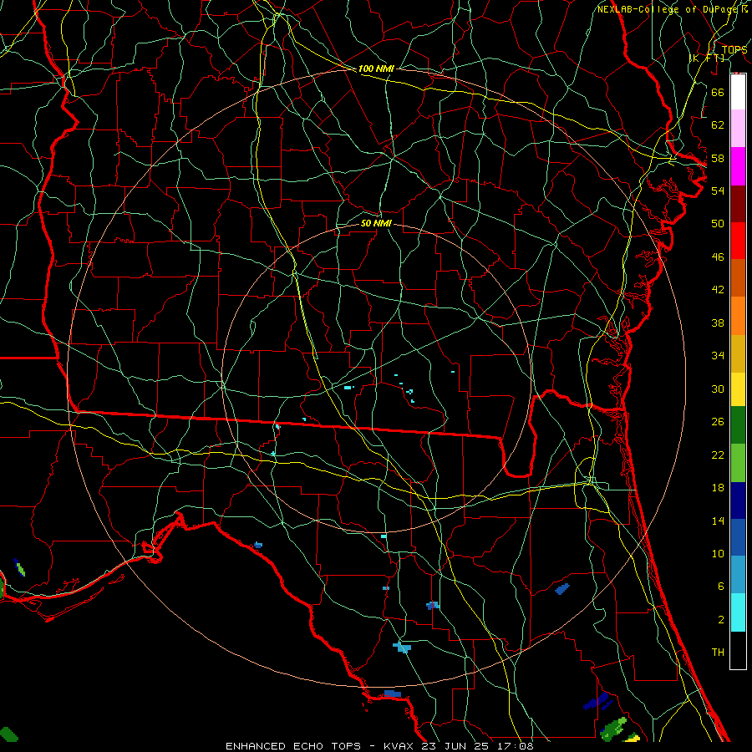Click the 22 legend value
The width and height of the screenshot is (752, 752).
click(718, 455)
